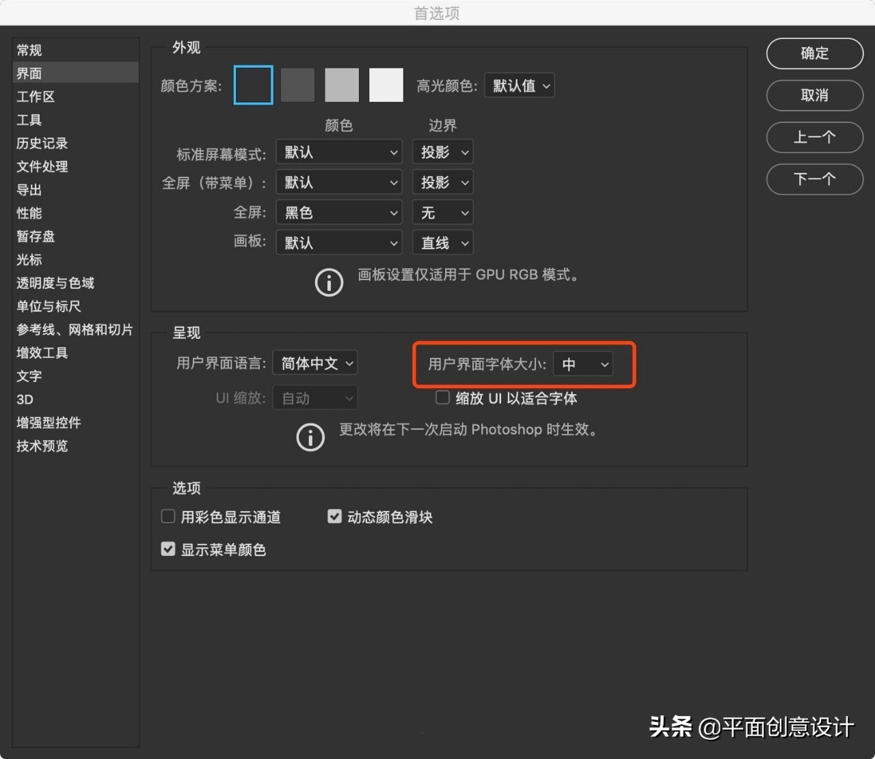Check 缩放 UI 以适合字体

point(442,398)
